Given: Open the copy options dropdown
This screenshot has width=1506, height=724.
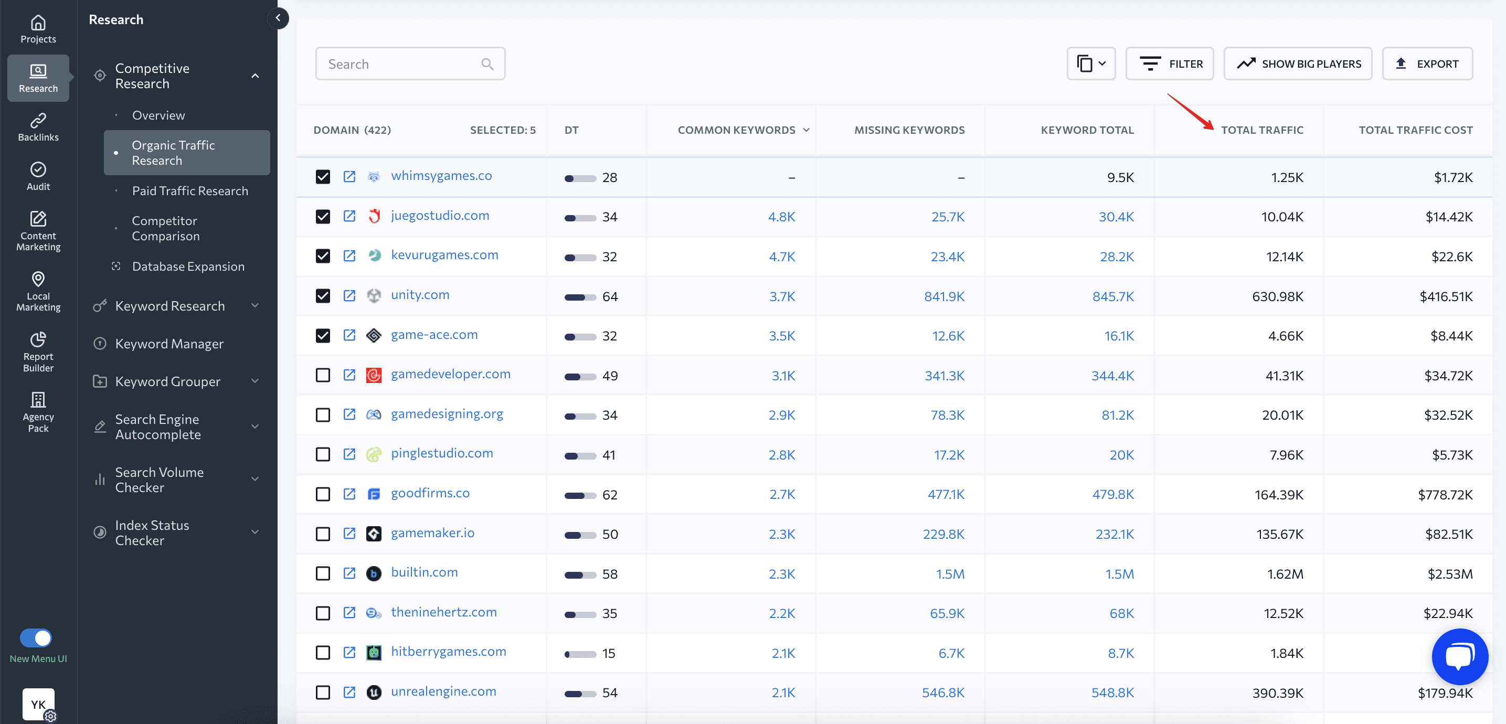Looking at the screenshot, I should (x=1091, y=63).
